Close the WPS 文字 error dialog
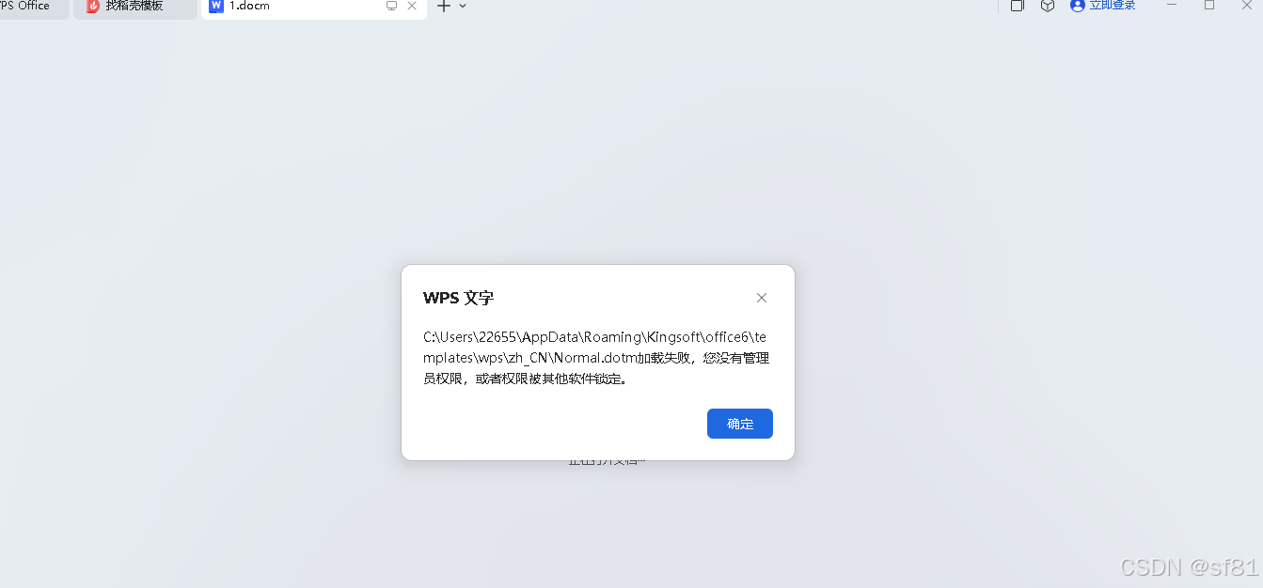The width and height of the screenshot is (1263, 588). point(762,298)
